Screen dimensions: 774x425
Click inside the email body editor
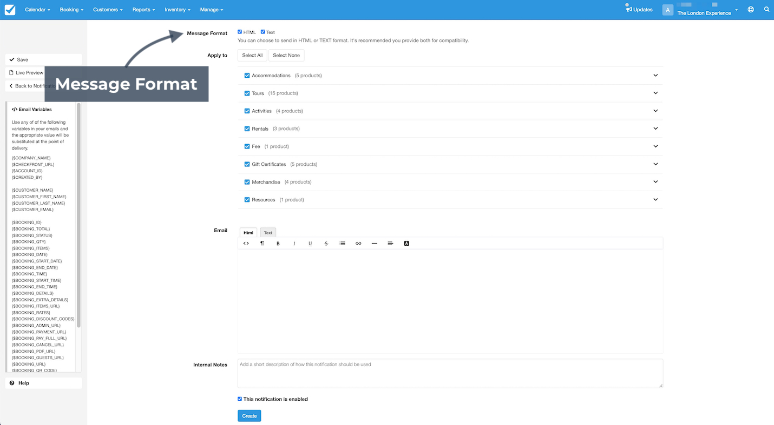[x=450, y=301]
